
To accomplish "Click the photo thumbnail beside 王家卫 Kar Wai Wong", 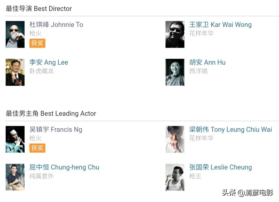I will point(175,34).
